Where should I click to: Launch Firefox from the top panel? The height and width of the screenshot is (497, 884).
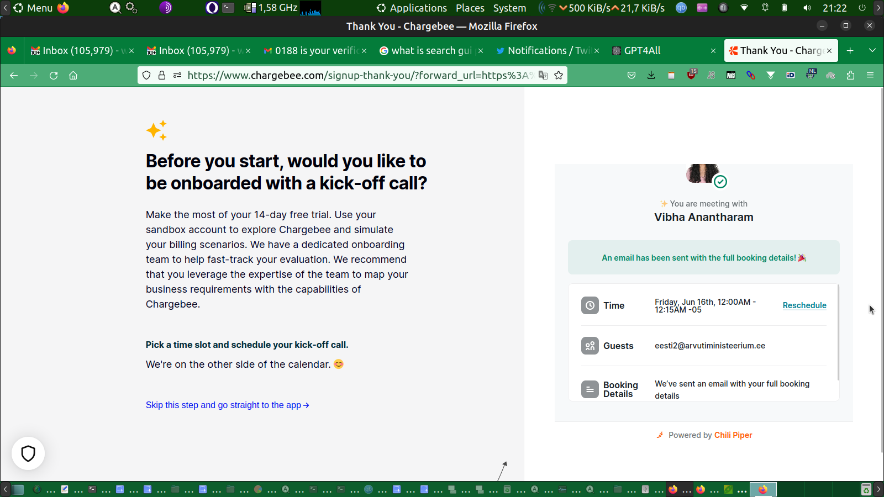pyautogui.click(x=64, y=8)
